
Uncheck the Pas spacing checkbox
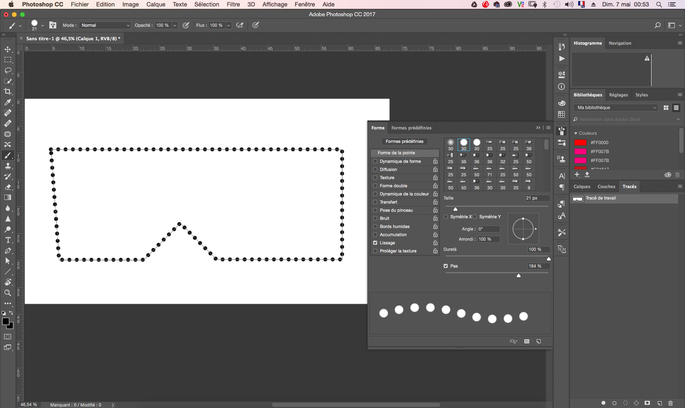[x=446, y=266]
